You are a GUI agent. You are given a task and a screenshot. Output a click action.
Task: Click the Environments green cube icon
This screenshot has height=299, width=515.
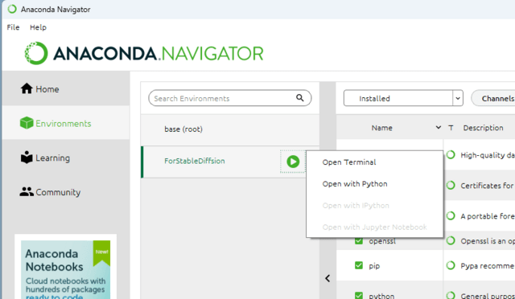[27, 123]
